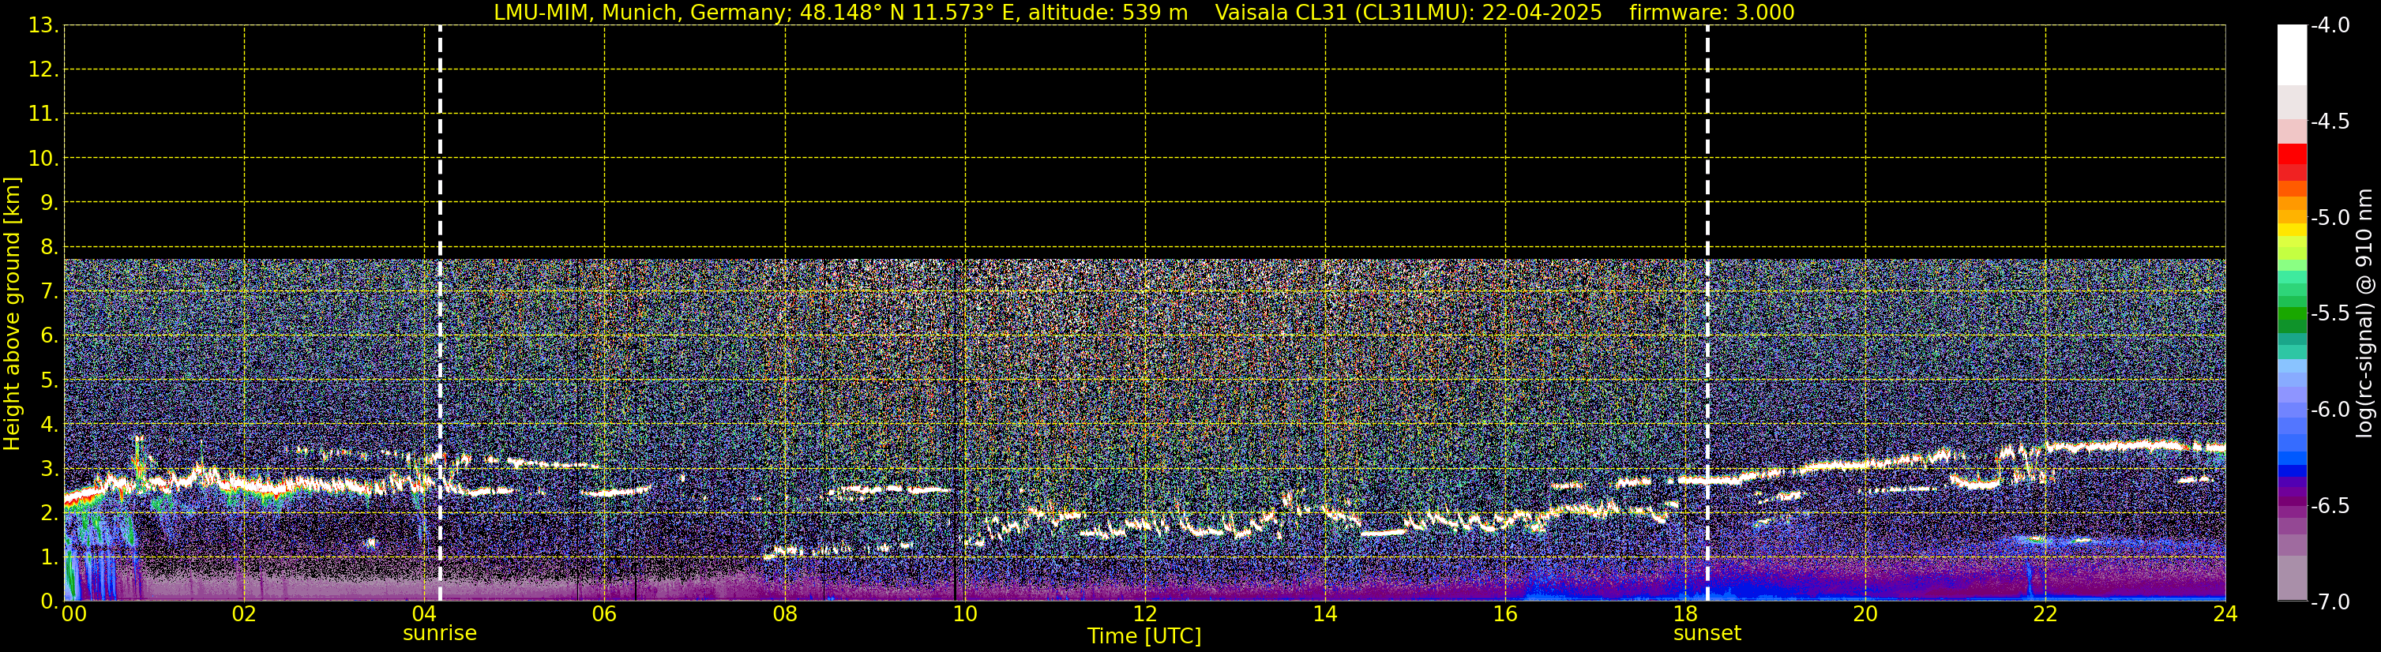Click the "00" hour tick on the time axis

(x=73, y=615)
